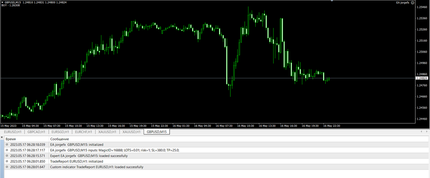Activate the GBPUSD,M15 chart tab
Viewport: 430px width, 178px height.
[157, 132]
